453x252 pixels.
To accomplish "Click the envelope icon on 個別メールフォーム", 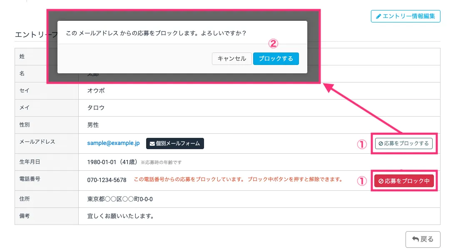I will click(x=152, y=144).
